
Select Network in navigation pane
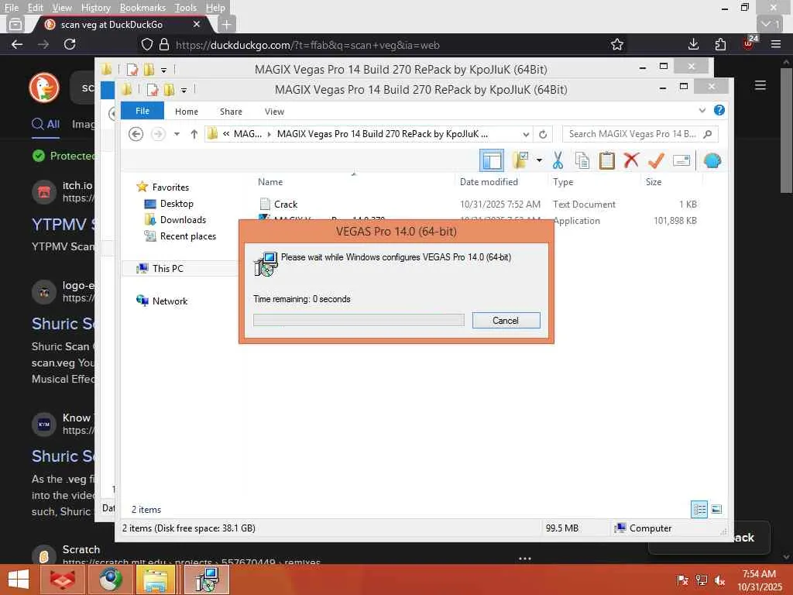pos(162,301)
